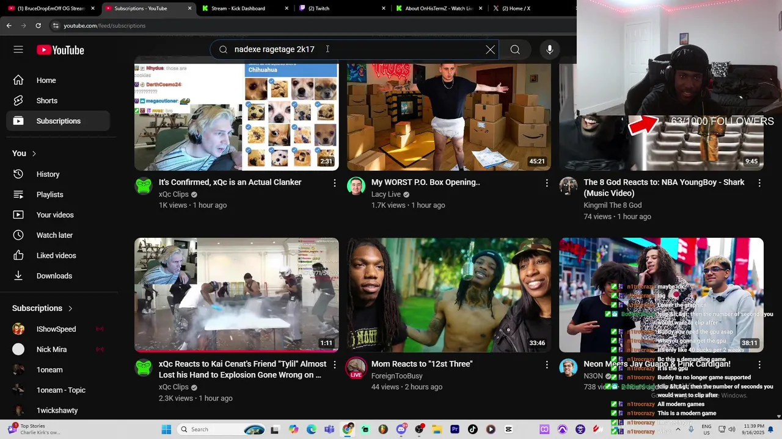Open options for xQc Reacts to Kai Cenat video
Screen dimensions: 782x439
click(334, 365)
